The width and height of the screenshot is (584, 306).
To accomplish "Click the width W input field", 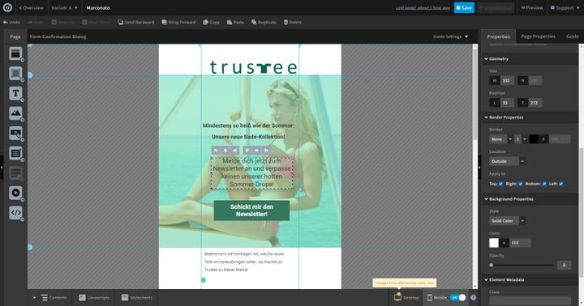I will 507,81.
